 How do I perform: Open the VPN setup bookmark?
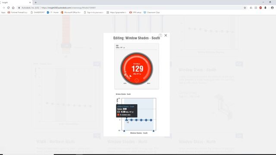coord(135,12)
